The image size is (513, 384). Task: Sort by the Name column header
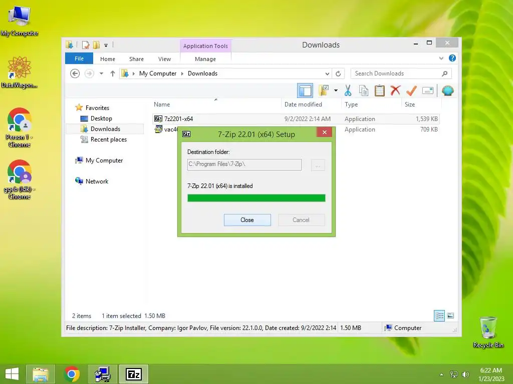coord(162,104)
